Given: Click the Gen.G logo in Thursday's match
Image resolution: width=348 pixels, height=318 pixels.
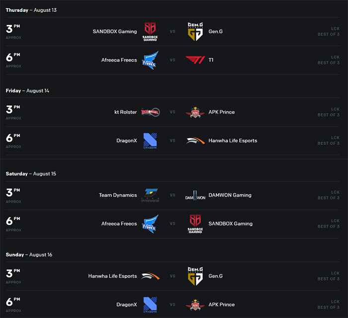Looking at the screenshot, I should (x=195, y=31).
